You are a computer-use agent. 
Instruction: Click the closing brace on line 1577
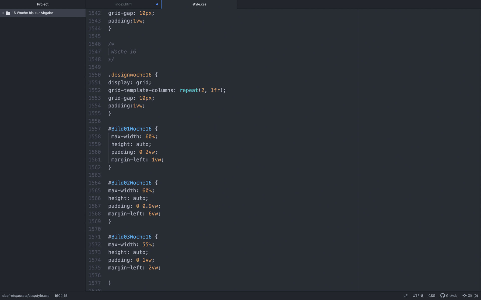point(110,283)
